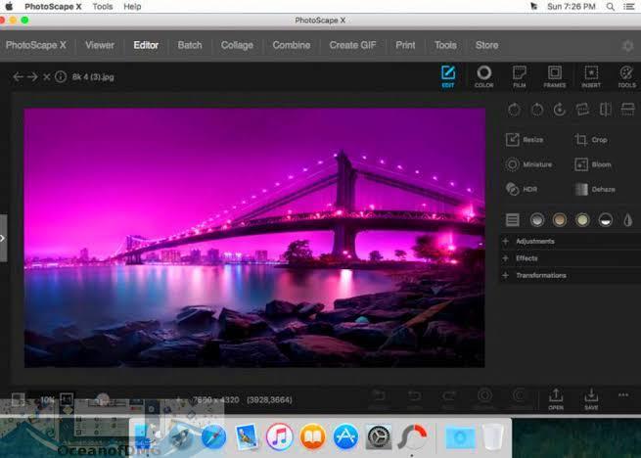Open the settings gear icon

coord(627,45)
